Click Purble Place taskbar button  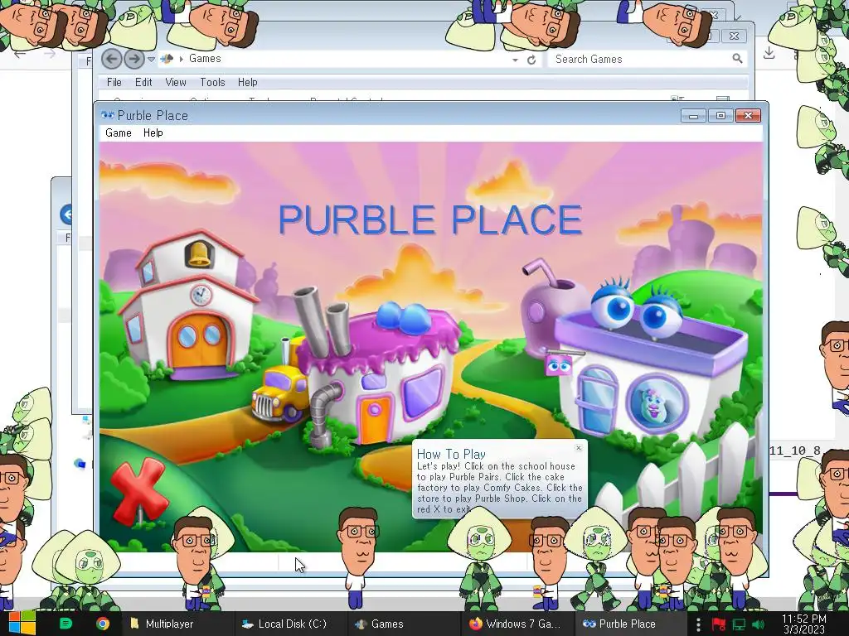point(629,624)
